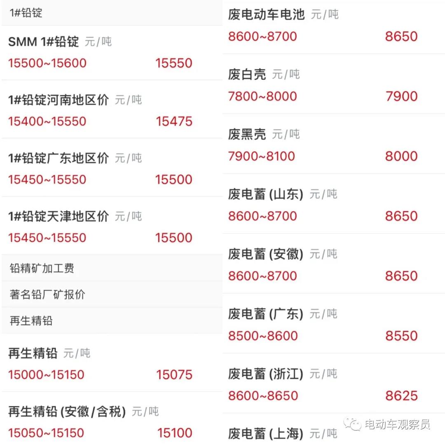Open the WeChat watermark icon
Image resolution: width=445 pixels, height=444 pixels.
coord(352,424)
